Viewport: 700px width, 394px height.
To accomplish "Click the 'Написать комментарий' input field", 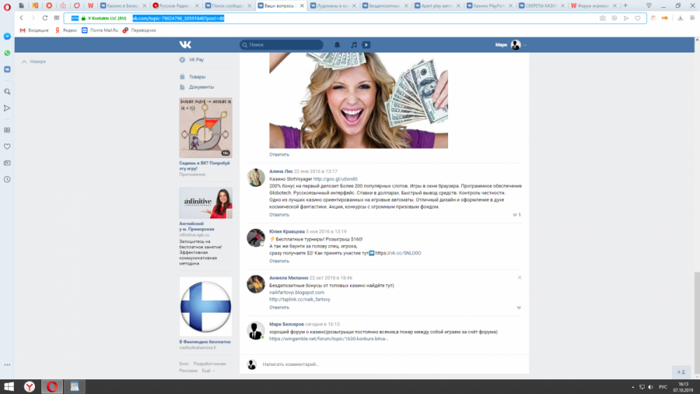I will coord(378,364).
